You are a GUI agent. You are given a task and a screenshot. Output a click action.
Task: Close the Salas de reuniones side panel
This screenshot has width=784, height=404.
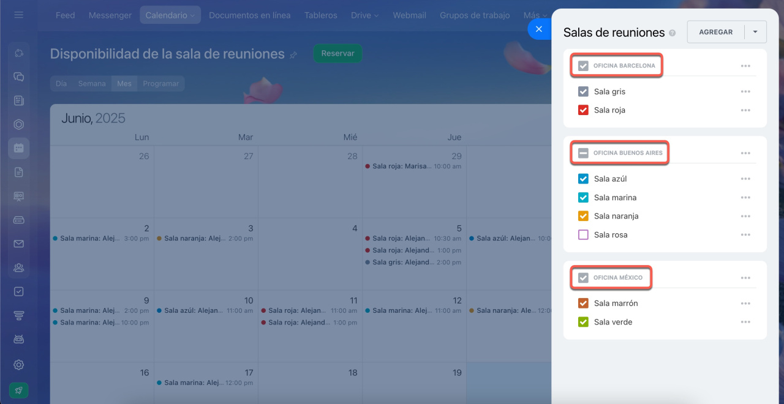pos(539,29)
